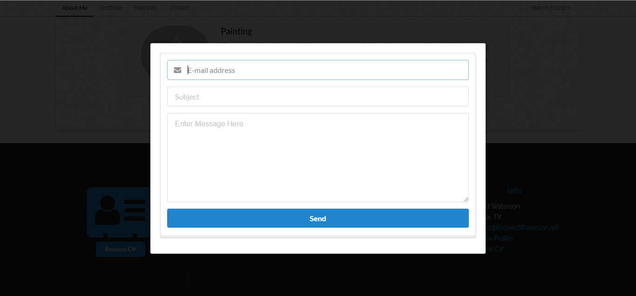Click the Return to top link
This screenshot has height=296, width=636.
(x=548, y=7)
